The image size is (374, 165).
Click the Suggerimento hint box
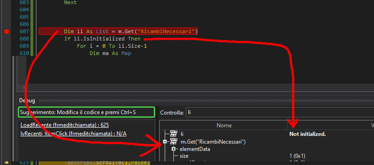click(x=86, y=112)
